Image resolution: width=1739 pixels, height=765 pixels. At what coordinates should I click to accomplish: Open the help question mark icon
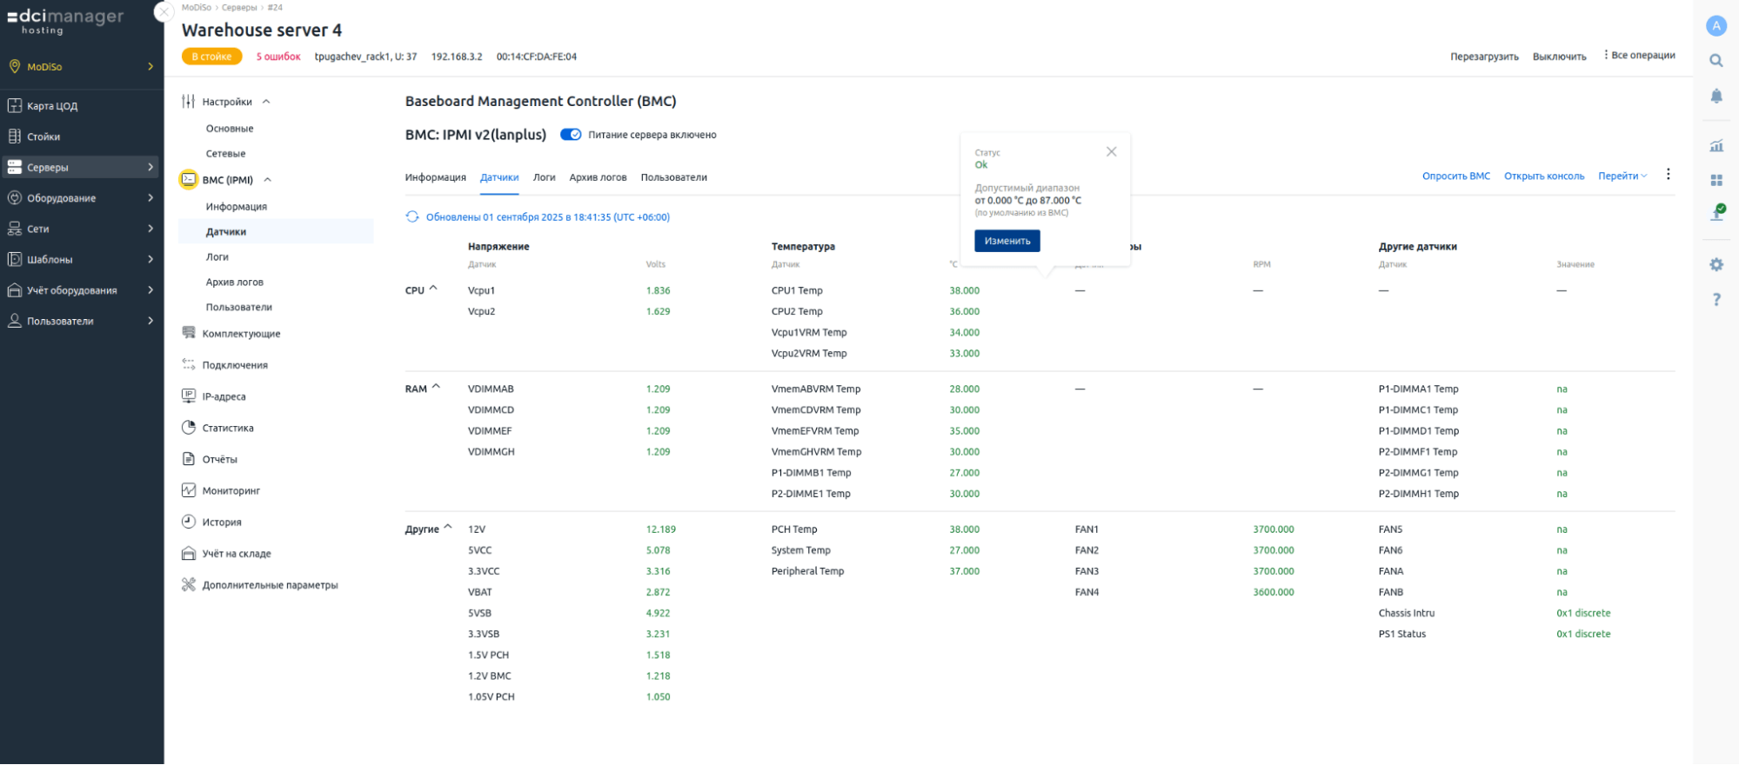pyautogui.click(x=1716, y=300)
